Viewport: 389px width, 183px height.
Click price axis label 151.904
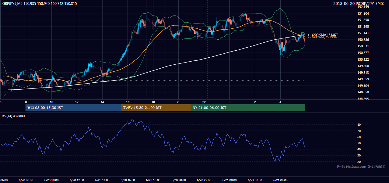pos(363,13)
